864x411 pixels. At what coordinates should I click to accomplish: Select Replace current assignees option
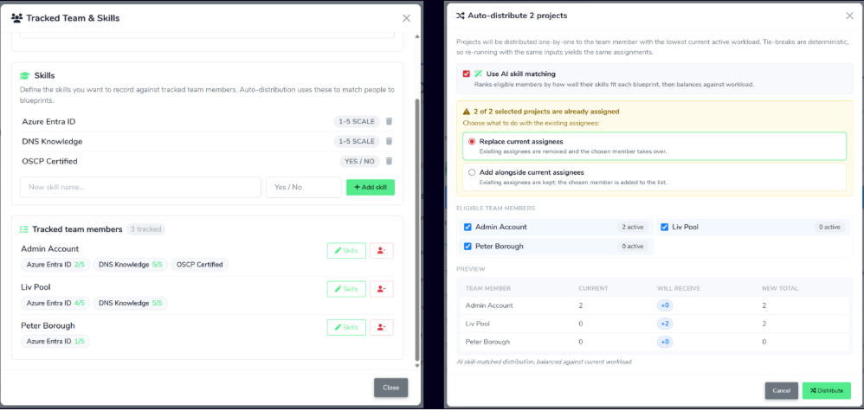click(x=654, y=146)
